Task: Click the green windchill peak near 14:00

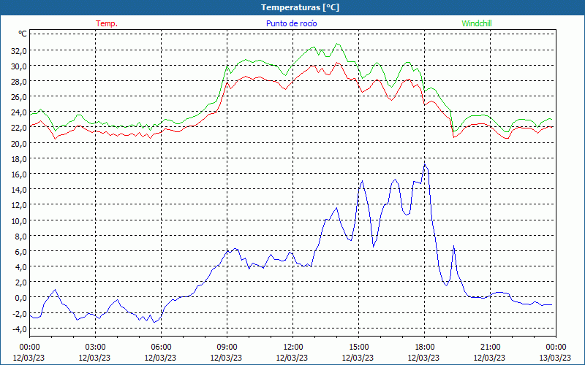Action: (337, 44)
